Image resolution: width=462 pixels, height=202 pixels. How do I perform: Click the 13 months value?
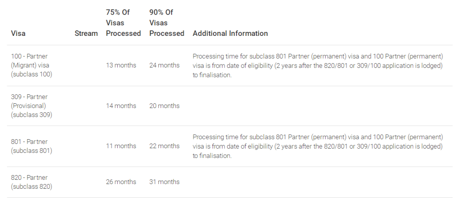point(121,65)
